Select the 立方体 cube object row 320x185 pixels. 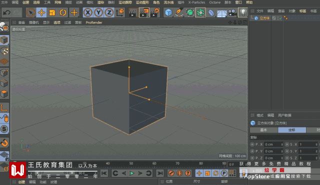(264, 18)
